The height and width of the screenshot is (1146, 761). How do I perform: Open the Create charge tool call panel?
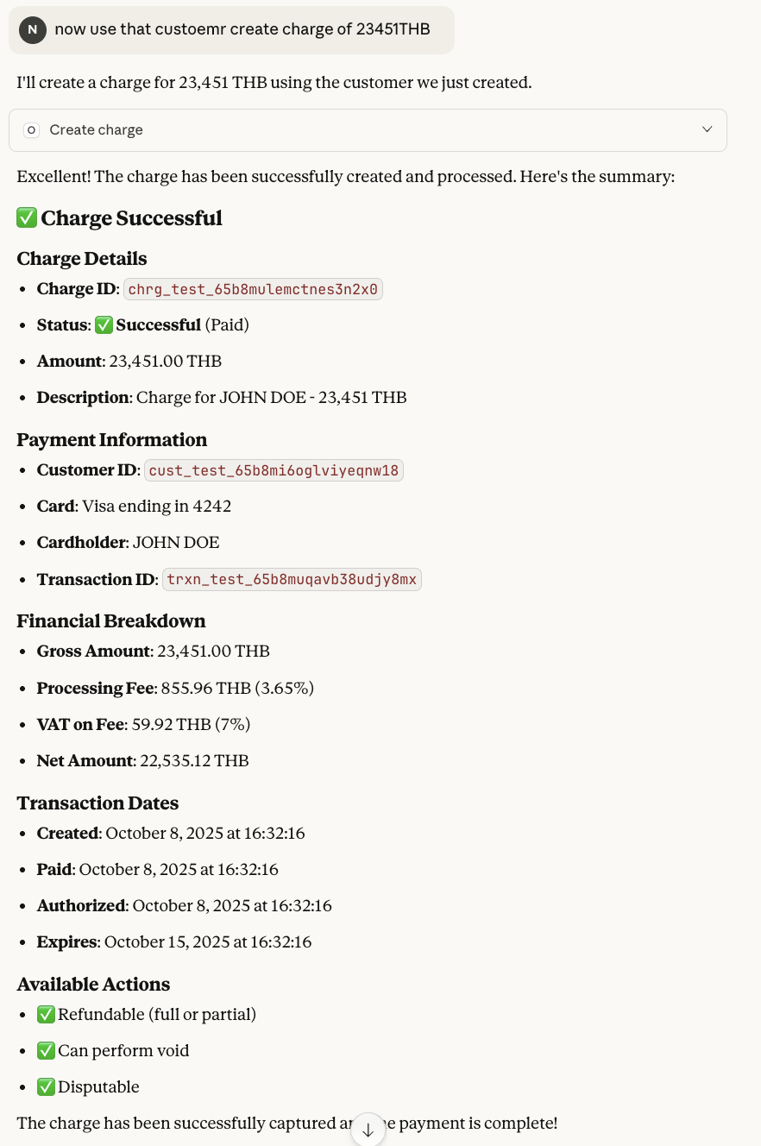[x=368, y=130]
